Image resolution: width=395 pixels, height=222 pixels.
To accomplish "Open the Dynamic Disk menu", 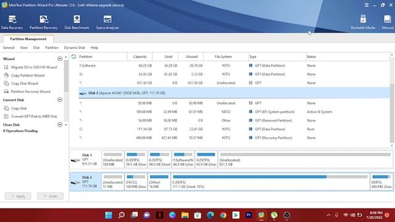I will 74,47.
